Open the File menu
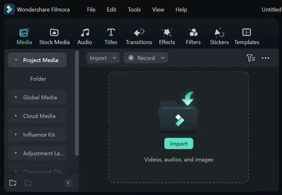 coord(91,9)
